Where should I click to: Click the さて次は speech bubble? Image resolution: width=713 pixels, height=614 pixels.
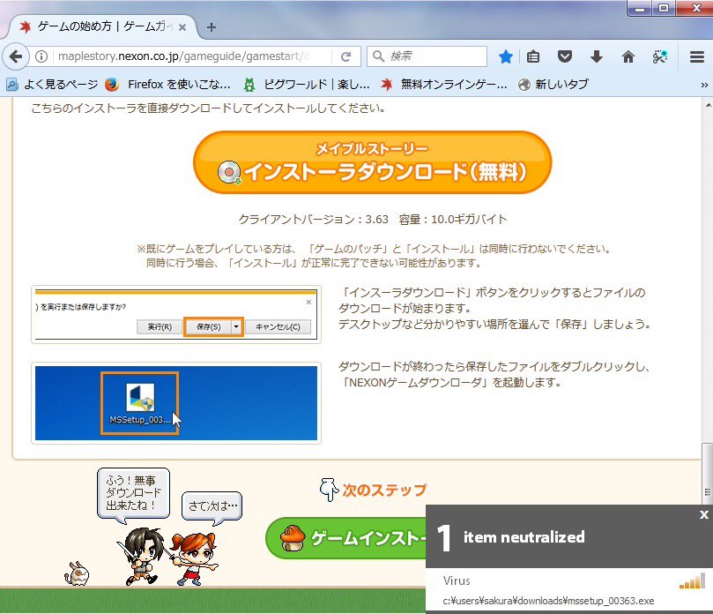coord(212,507)
